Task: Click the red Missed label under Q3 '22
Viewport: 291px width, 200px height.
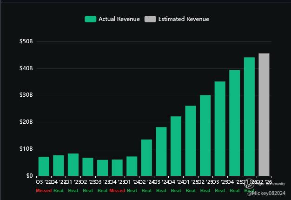Action: pyautogui.click(x=44, y=191)
